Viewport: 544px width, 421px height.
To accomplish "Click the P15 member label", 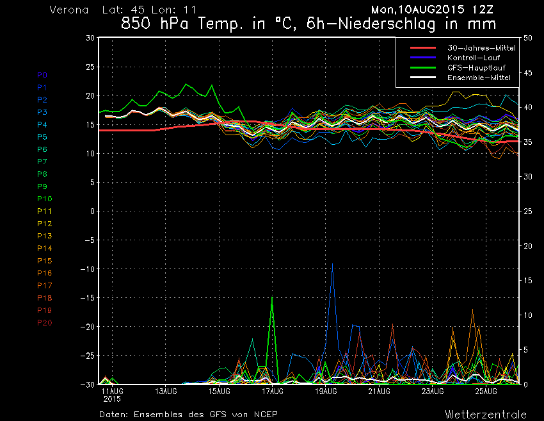I will pyautogui.click(x=44, y=261).
